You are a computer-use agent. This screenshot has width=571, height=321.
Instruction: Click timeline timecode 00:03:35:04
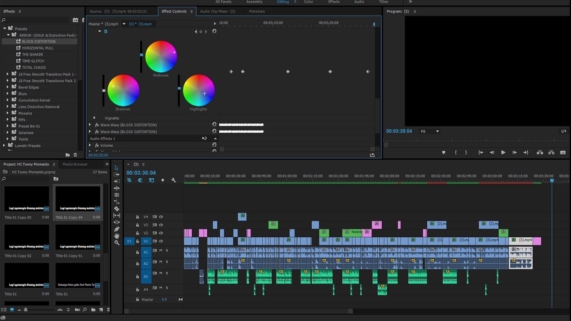tap(141, 172)
